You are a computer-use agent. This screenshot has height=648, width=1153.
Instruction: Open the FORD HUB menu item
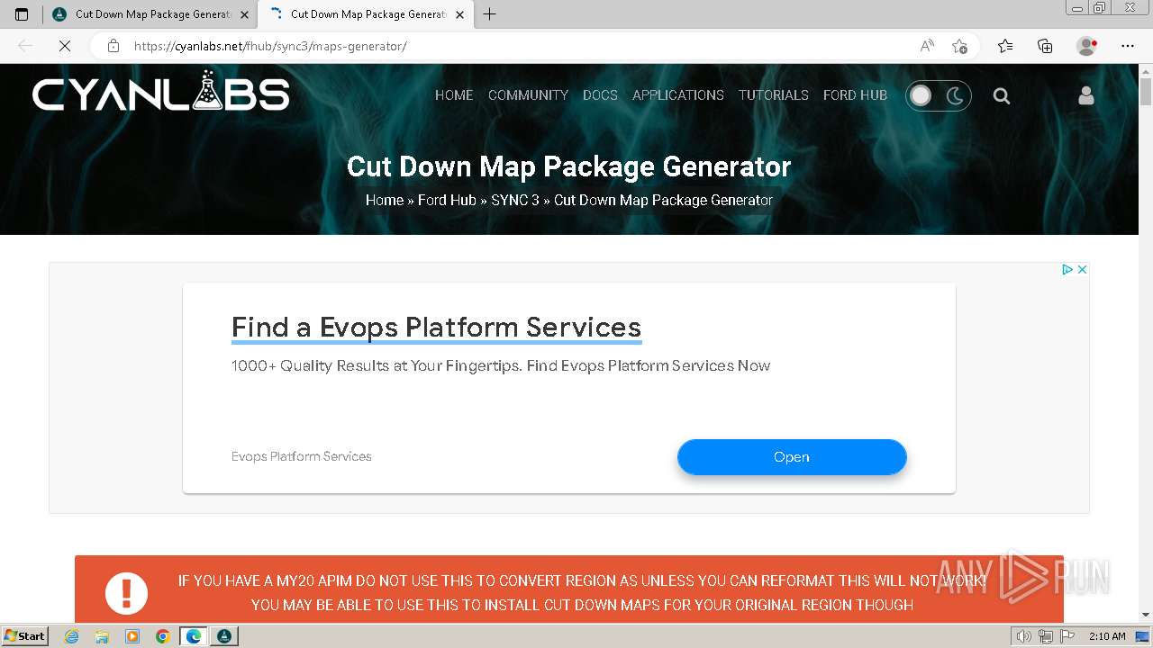tap(855, 95)
